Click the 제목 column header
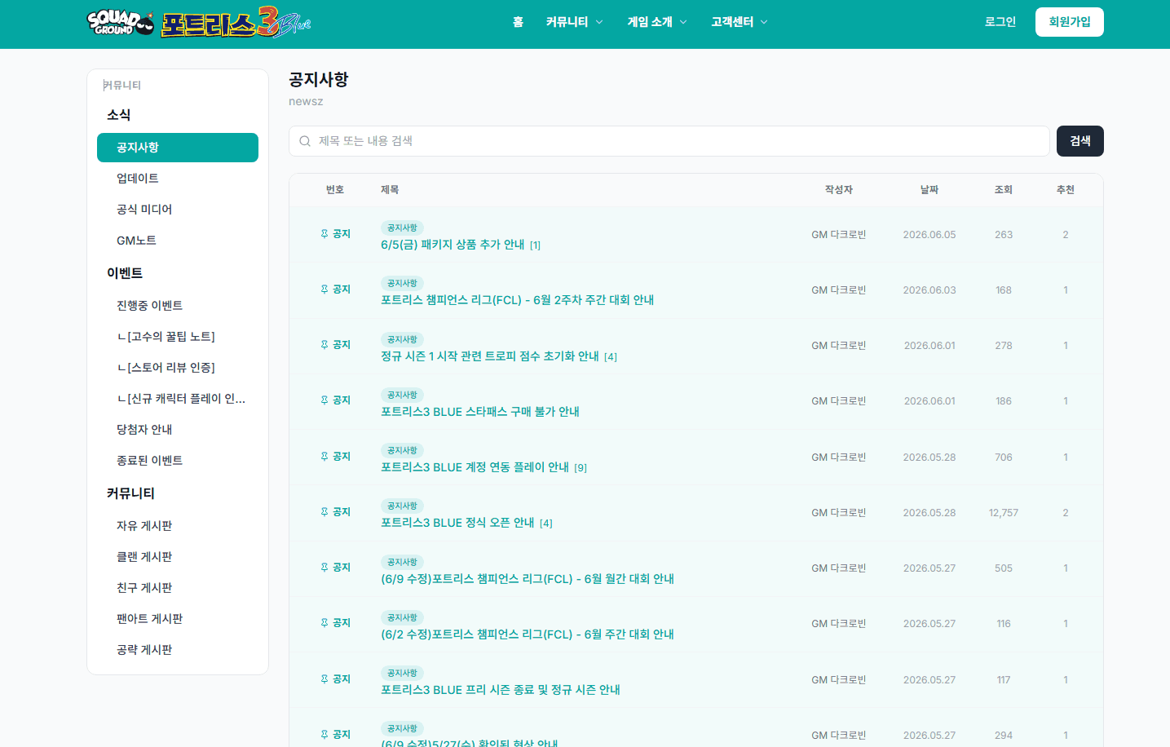 point(390,190)
